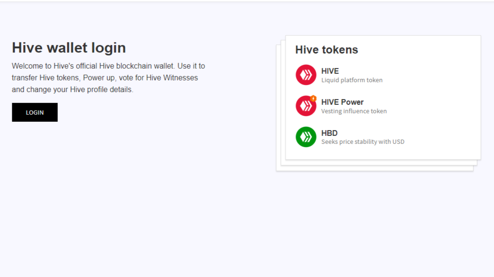Screen dimensions: 494x277
Task: Click the arrow symbol inside the HIVE logo
Action: coord(305,75)
